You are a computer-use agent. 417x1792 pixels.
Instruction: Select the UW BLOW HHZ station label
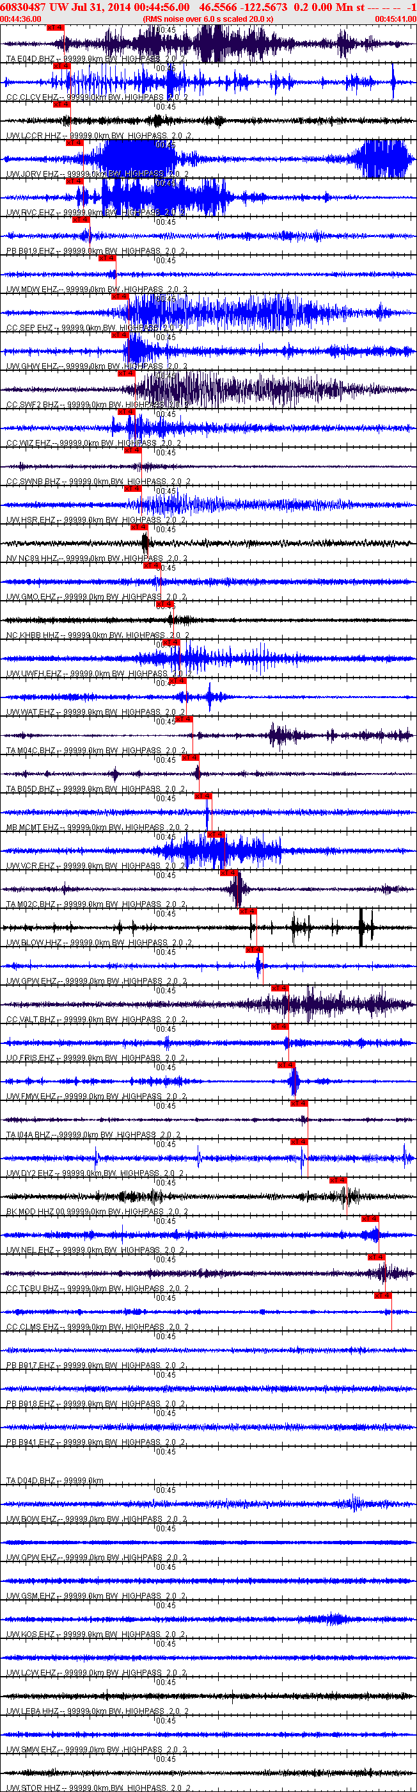(98, 943)
